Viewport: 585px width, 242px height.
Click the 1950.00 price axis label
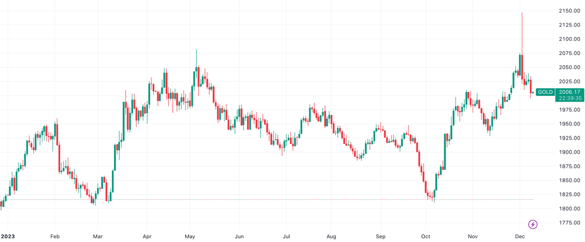[570, 124]
